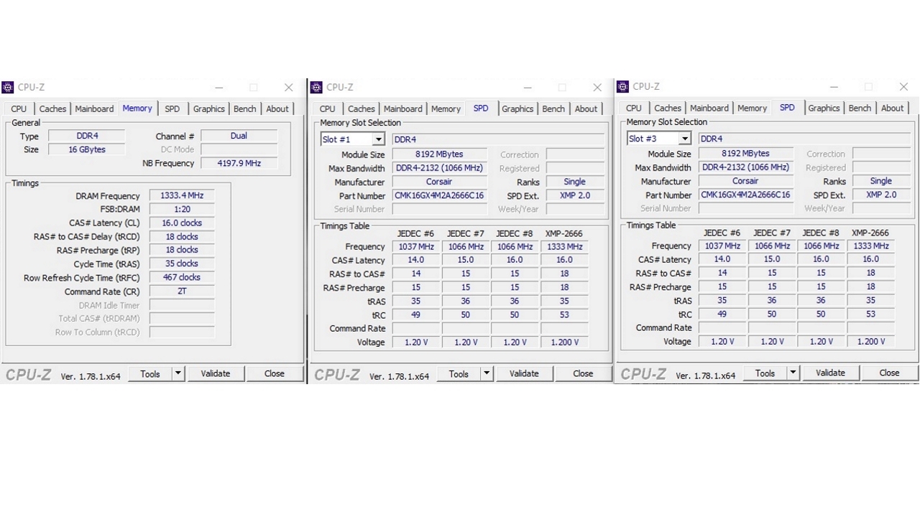
Task: Open Caches tab in middle window
Action: point(362,109)
